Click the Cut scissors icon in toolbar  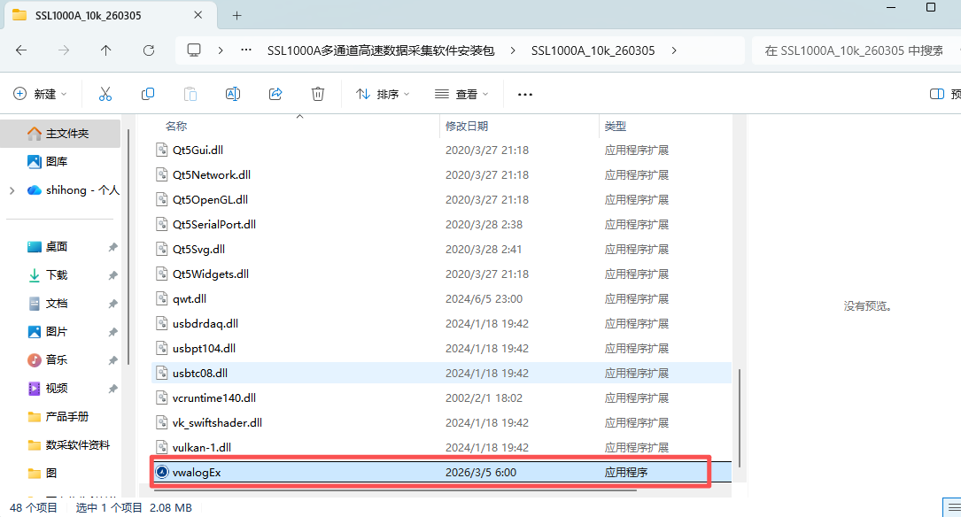click(x=105, y=94)
